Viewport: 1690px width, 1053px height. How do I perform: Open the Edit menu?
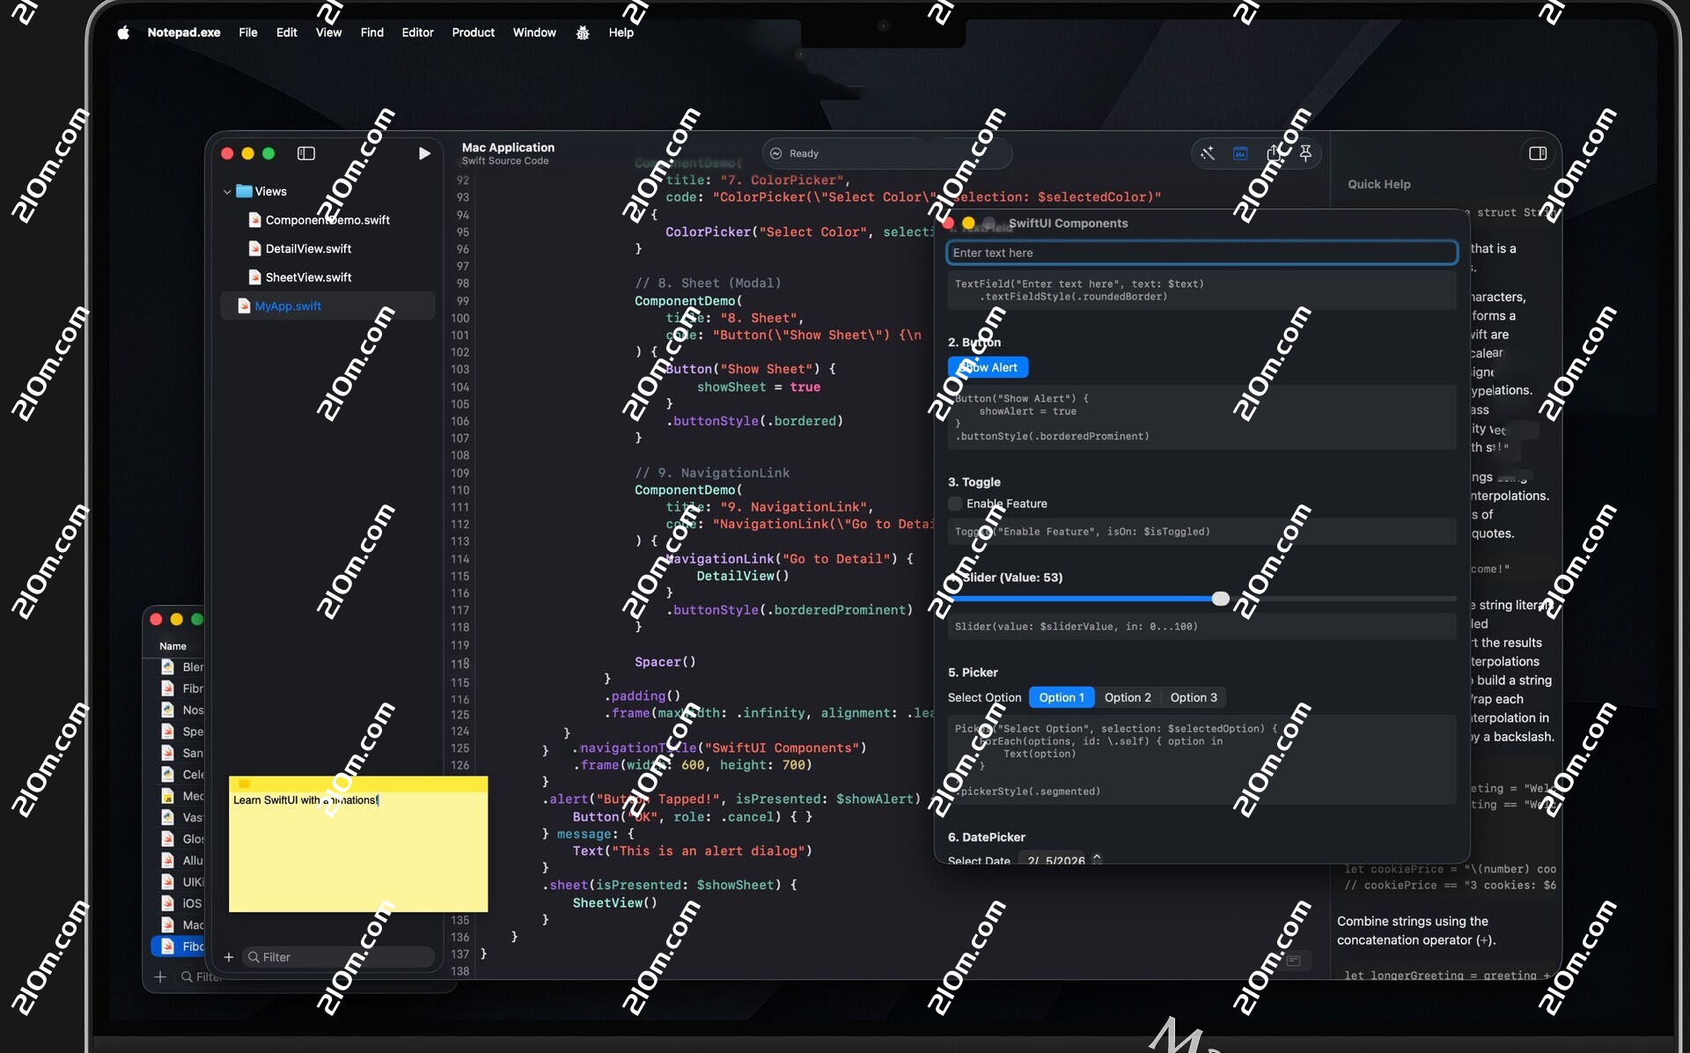tap(287, 33)
